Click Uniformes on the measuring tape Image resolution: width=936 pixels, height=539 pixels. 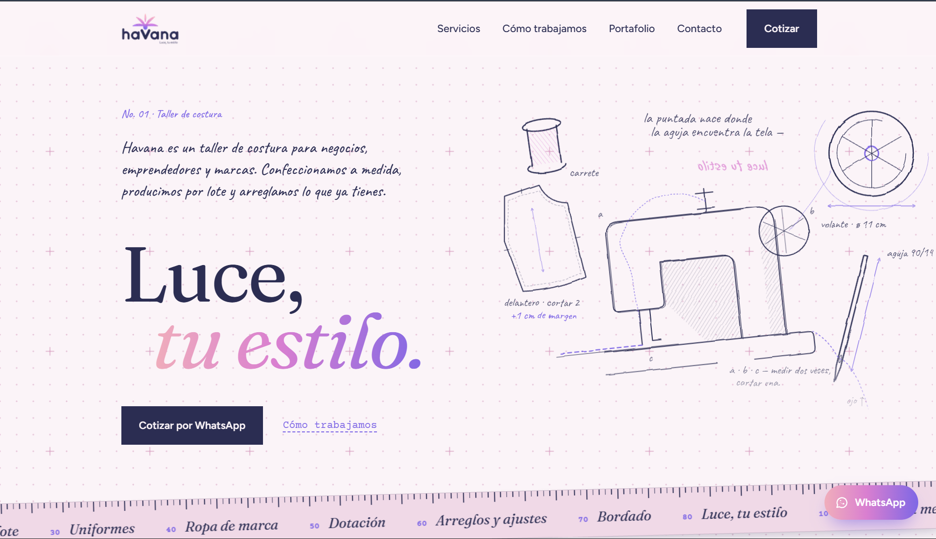102,529
